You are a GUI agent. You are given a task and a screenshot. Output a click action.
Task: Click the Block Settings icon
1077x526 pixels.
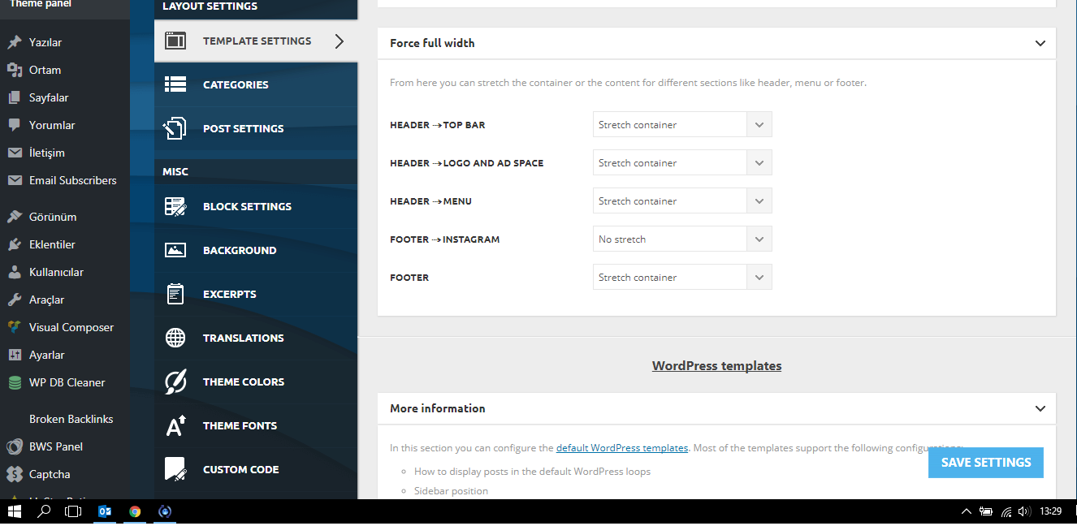click(x=175, y=206)
